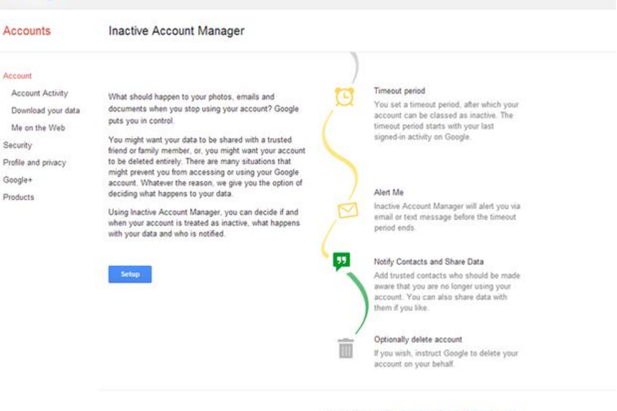
Task: Go to Download your data
Action: pos(45,111)
